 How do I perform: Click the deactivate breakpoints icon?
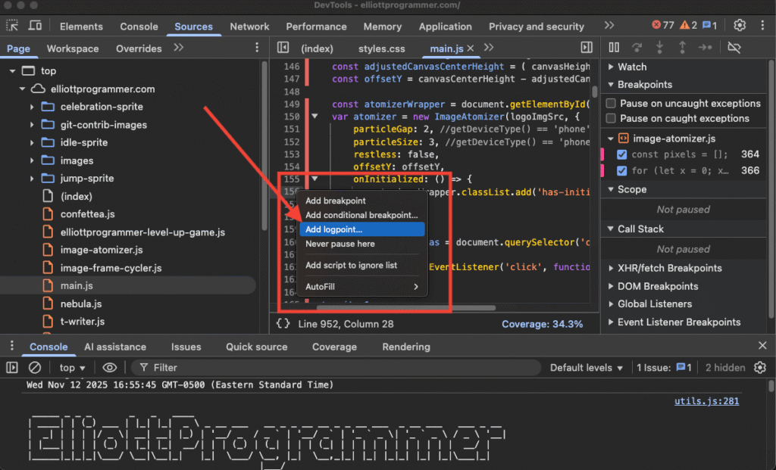point(734,48)
